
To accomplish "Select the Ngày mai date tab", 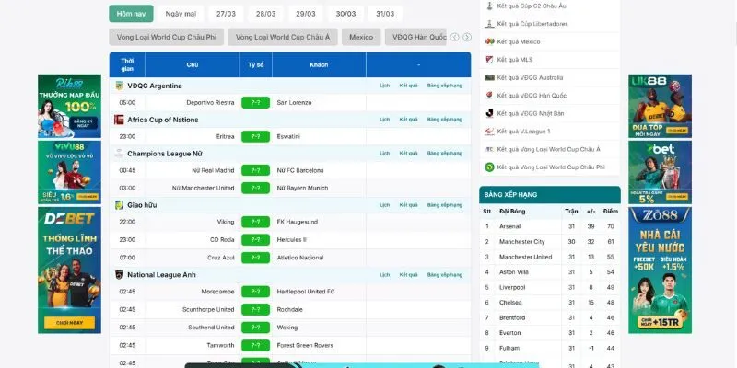I will [x=181, y=14].
